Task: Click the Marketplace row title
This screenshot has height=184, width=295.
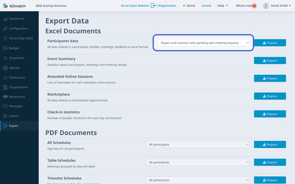Action: 58,95
